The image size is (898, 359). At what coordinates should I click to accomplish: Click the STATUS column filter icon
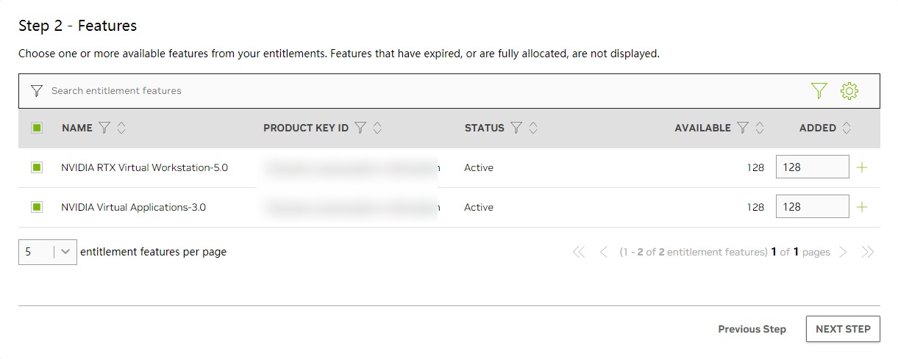pos(516,128)
